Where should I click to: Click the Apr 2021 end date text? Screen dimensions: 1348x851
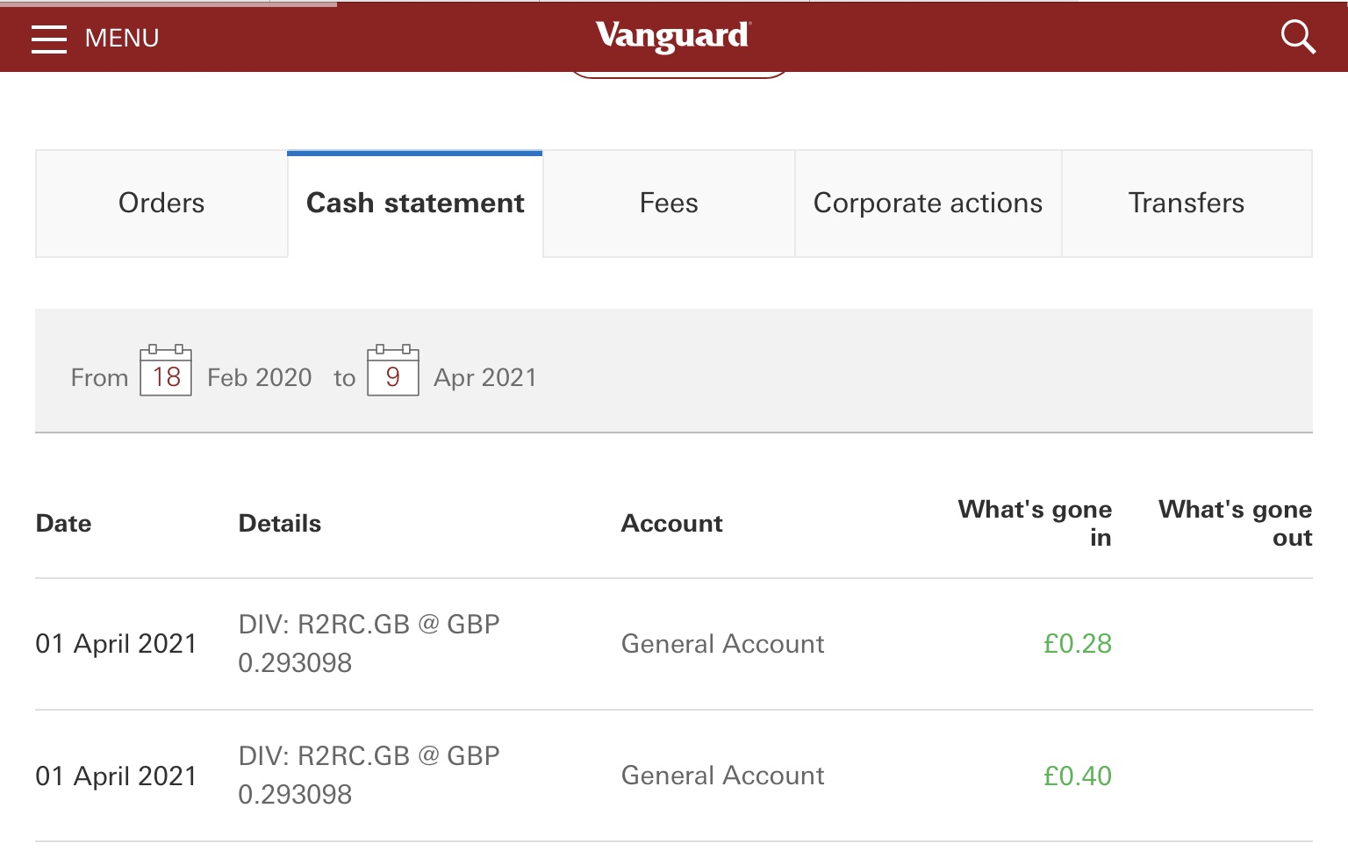point(484,377)
